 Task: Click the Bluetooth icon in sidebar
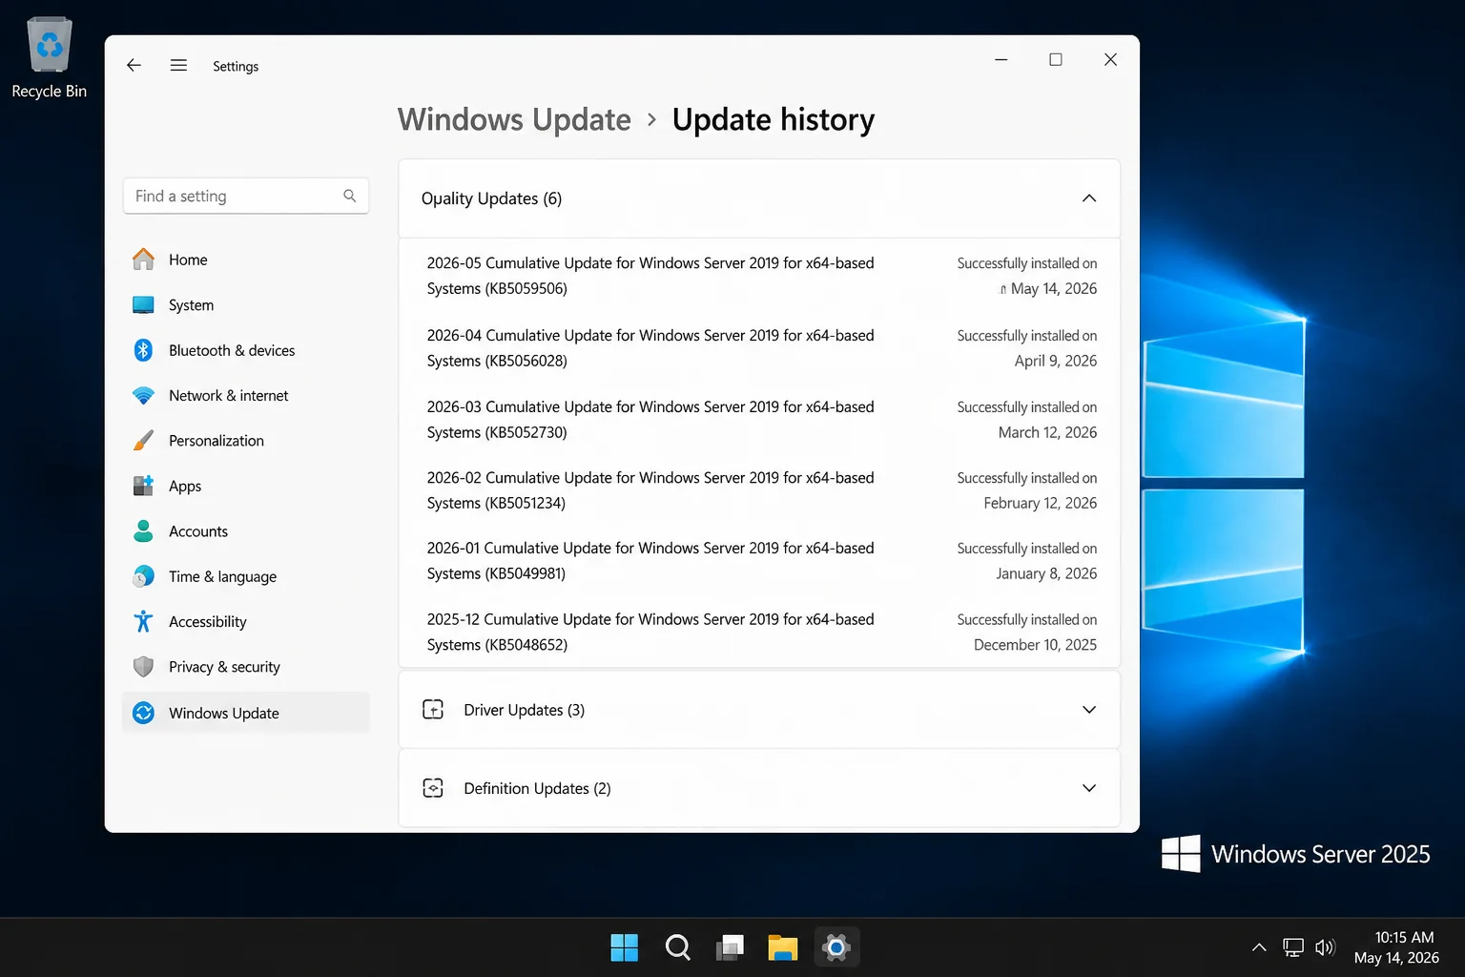(143, 350)
